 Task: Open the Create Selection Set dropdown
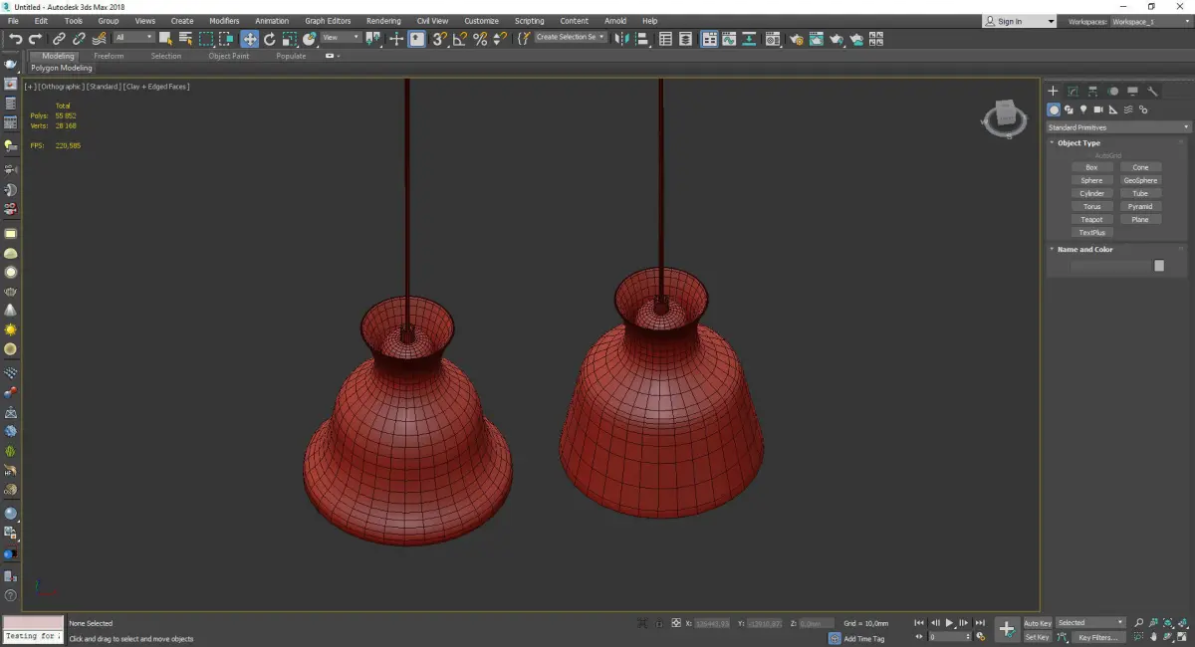click(x=571, y=37)
